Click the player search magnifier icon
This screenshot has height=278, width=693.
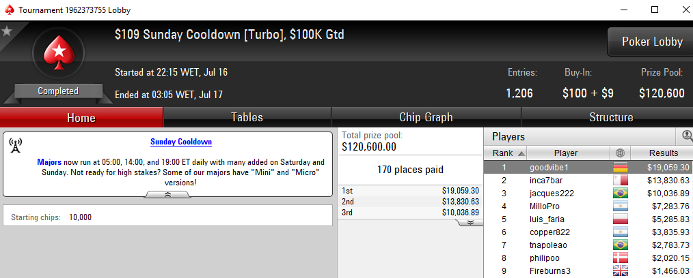coord(688,136)
